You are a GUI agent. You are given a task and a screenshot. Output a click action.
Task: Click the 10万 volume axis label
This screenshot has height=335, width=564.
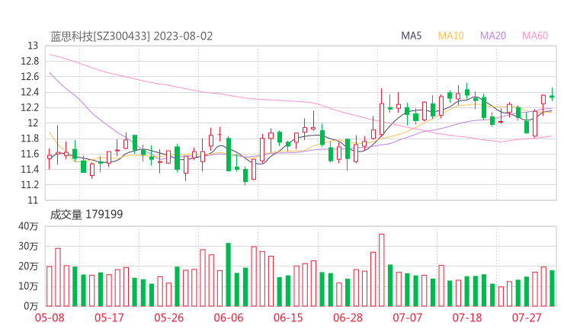click(x=28, y=286)
